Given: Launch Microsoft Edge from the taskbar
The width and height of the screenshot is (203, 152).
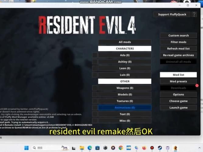Looking at the screenshot, I should click(x=89, y=148).
